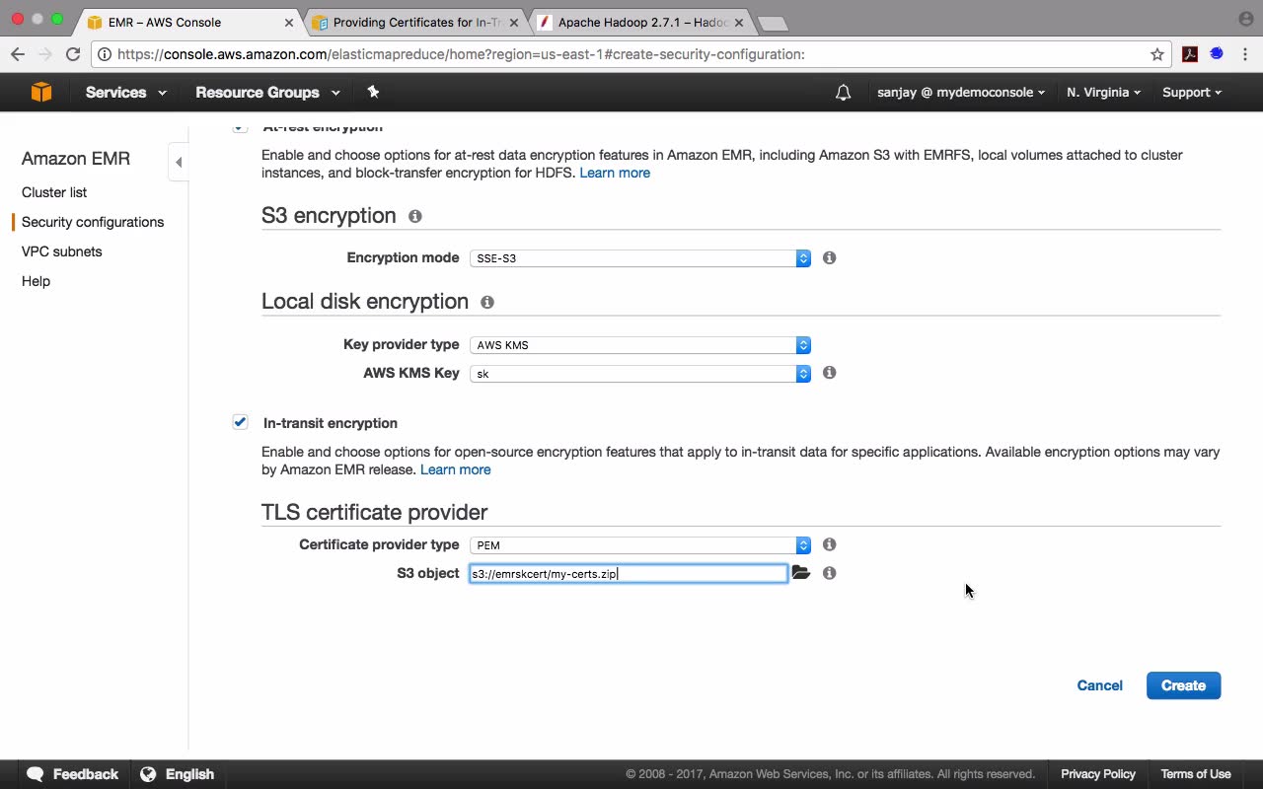The width and height of the screenshot is (1263, 789).
Task: Open Learn more link for in-transit encryption
Action: pos(455,469)
